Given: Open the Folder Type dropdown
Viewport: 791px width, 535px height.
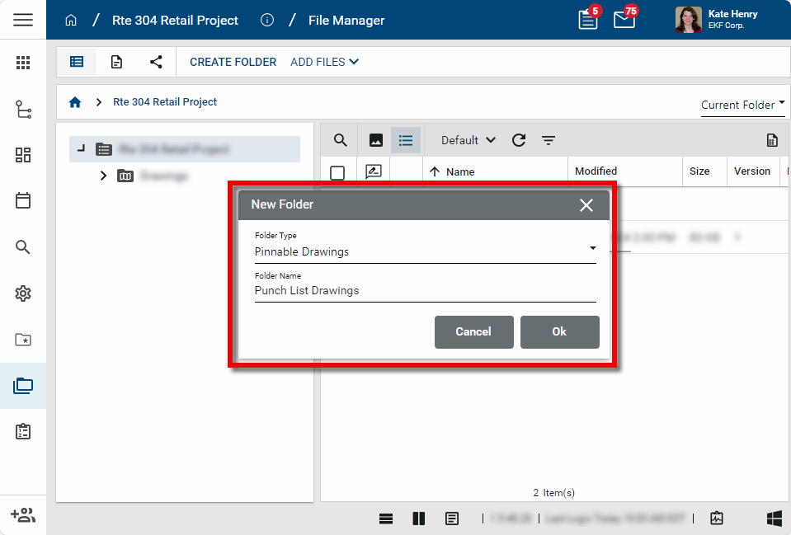Looking at the screenshot, I should tap(425, 251).
